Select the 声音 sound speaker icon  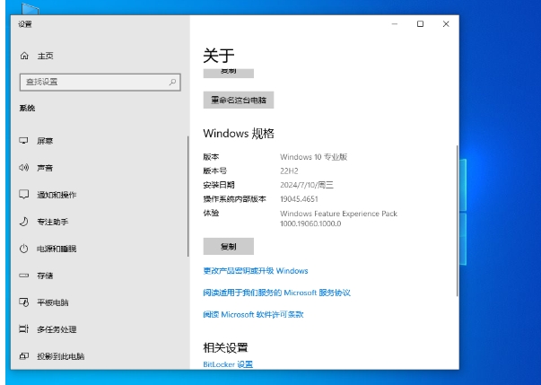[24, 168]
